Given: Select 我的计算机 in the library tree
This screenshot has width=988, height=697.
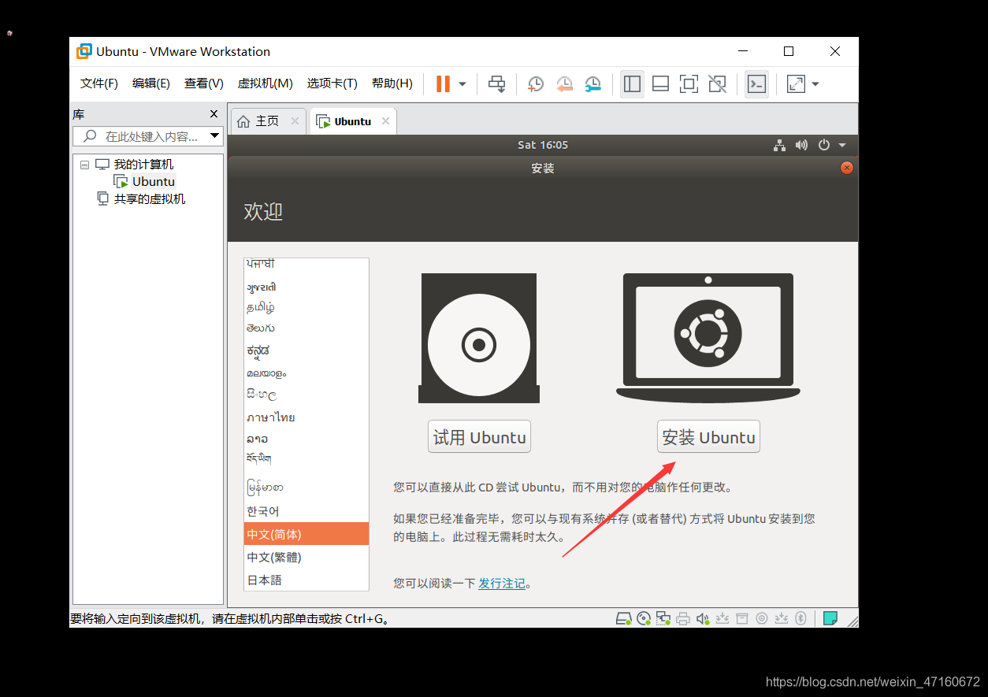Looking at the screenshot, I should coord(143,165).
